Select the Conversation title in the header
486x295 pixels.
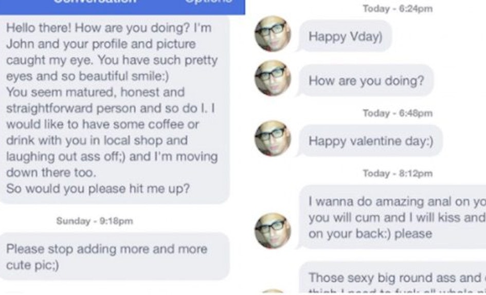click(x=95, y=2)
